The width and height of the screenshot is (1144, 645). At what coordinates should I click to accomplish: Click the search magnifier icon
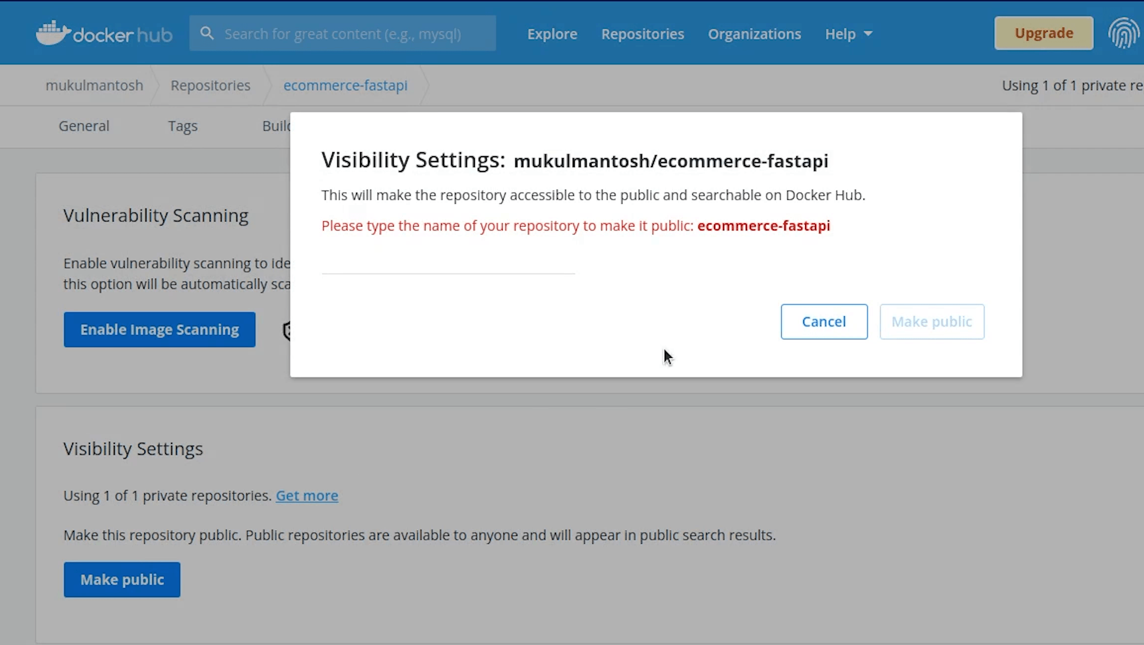207,33
